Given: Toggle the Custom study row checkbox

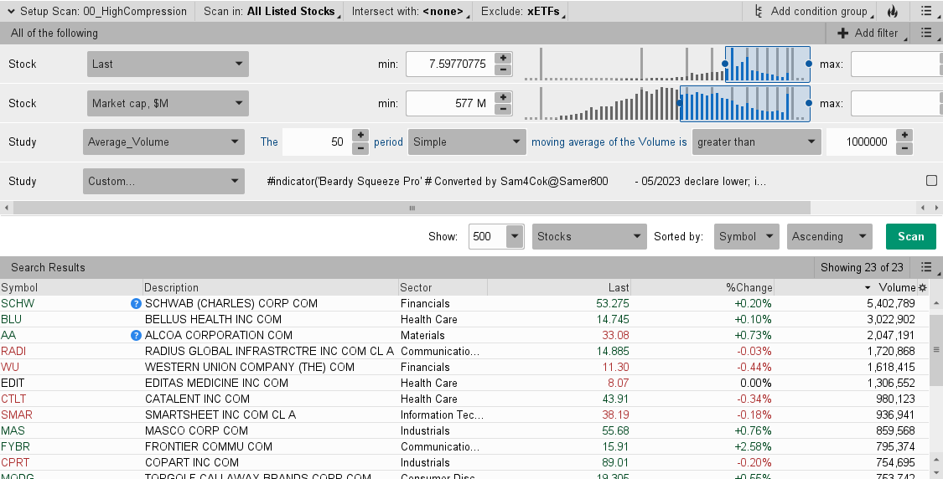Looking at the screenshot, I should click(x=931, y=180).
